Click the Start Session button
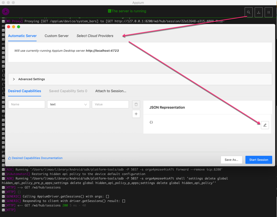Image resolution: width=277 pixels, height=217 pixels. [x=259, y=160]
